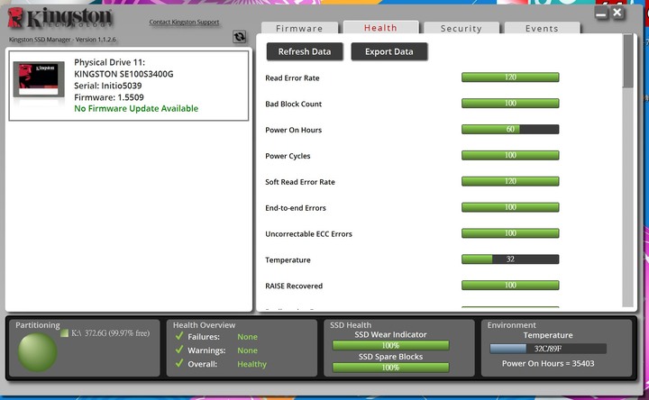Click the Kingston logo
Screen dimensions: 649x400
[60, 18]
